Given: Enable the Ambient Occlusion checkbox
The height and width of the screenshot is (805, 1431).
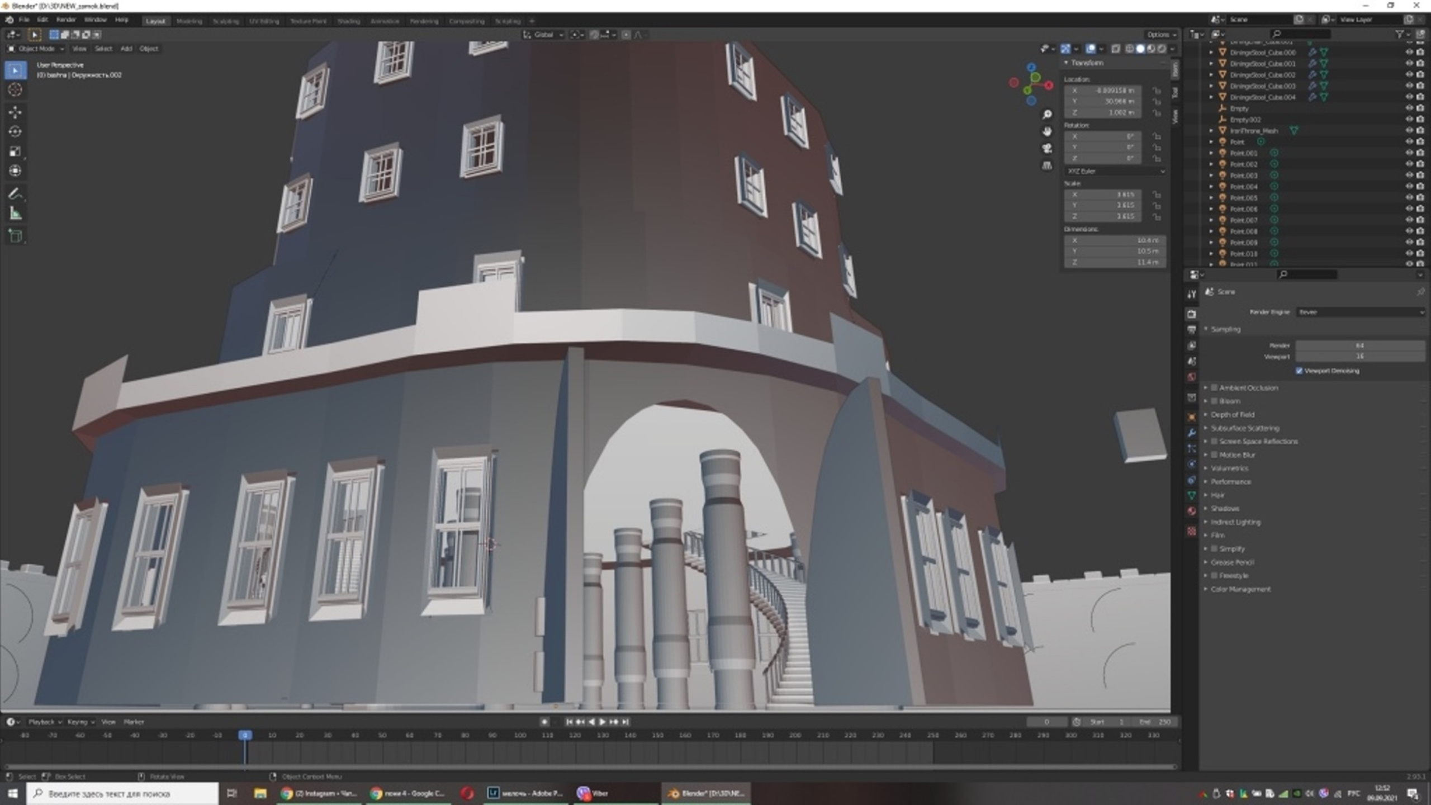Looking at the screenshot, I should [1214, 387].
